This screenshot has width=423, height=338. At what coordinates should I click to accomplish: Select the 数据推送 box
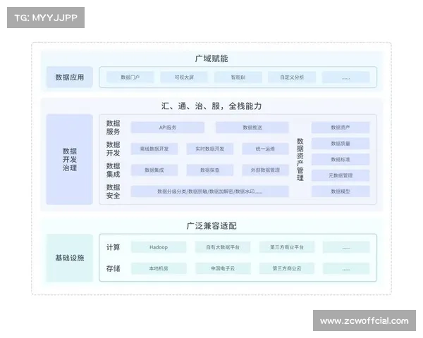252,127
